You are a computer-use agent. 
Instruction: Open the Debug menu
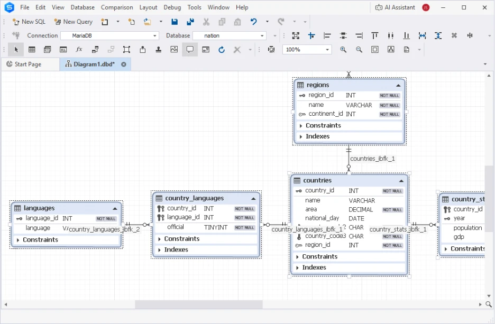(172, 7)
